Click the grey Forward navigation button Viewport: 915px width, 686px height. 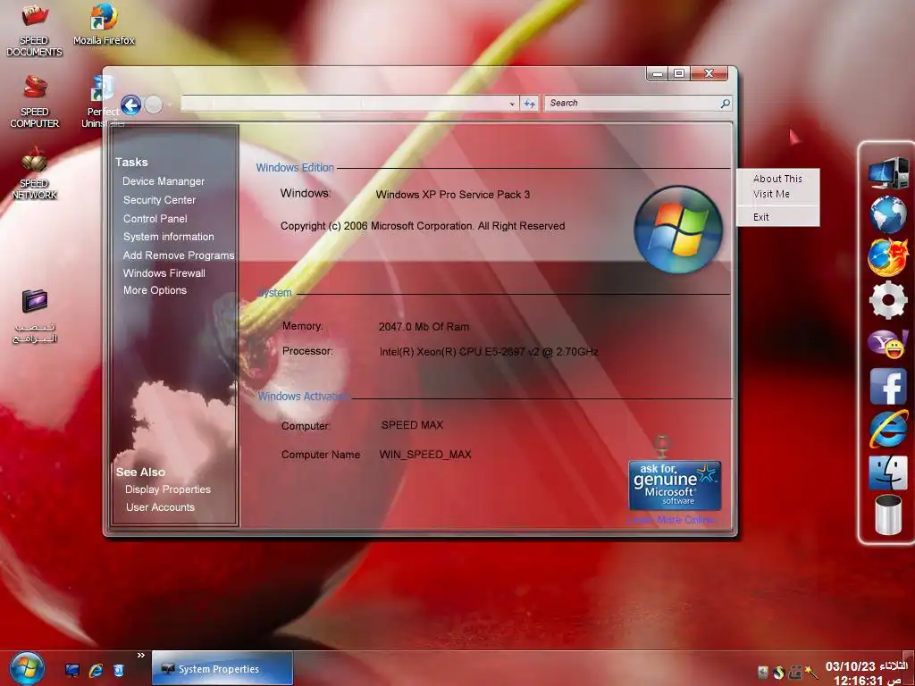click(x=154, y=105)
